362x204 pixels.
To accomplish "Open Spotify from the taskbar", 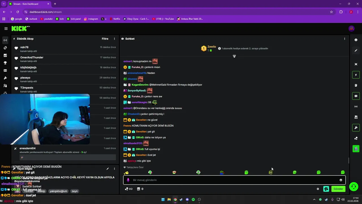I will click(x=193, y=199).
